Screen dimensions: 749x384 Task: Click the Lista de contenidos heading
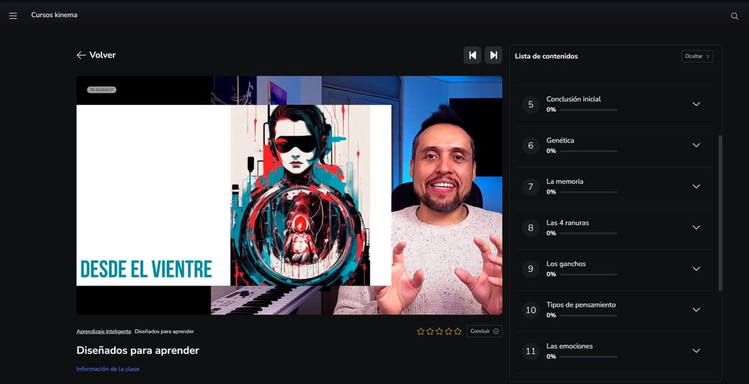click(547, 57)
